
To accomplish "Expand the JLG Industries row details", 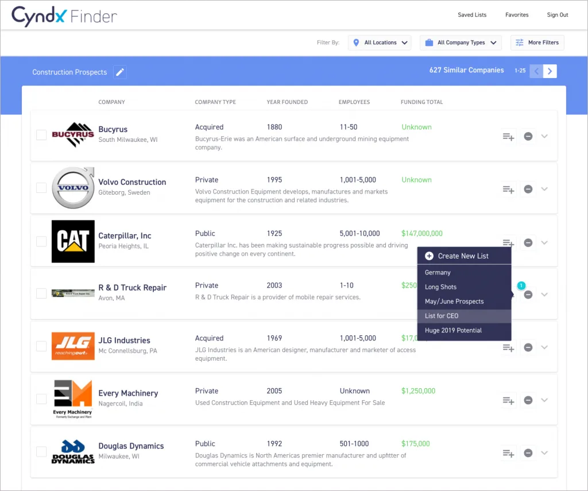I will click(x=544, y=347).
